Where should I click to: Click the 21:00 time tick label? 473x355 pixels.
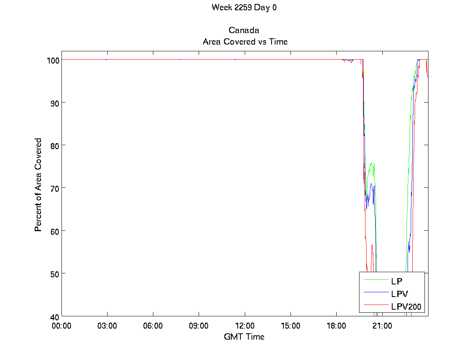pyautogui.click(x=382, y=326)
